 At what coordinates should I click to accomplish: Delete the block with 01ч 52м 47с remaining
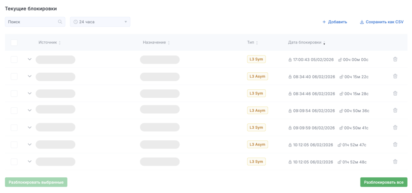tap(395, 145)
